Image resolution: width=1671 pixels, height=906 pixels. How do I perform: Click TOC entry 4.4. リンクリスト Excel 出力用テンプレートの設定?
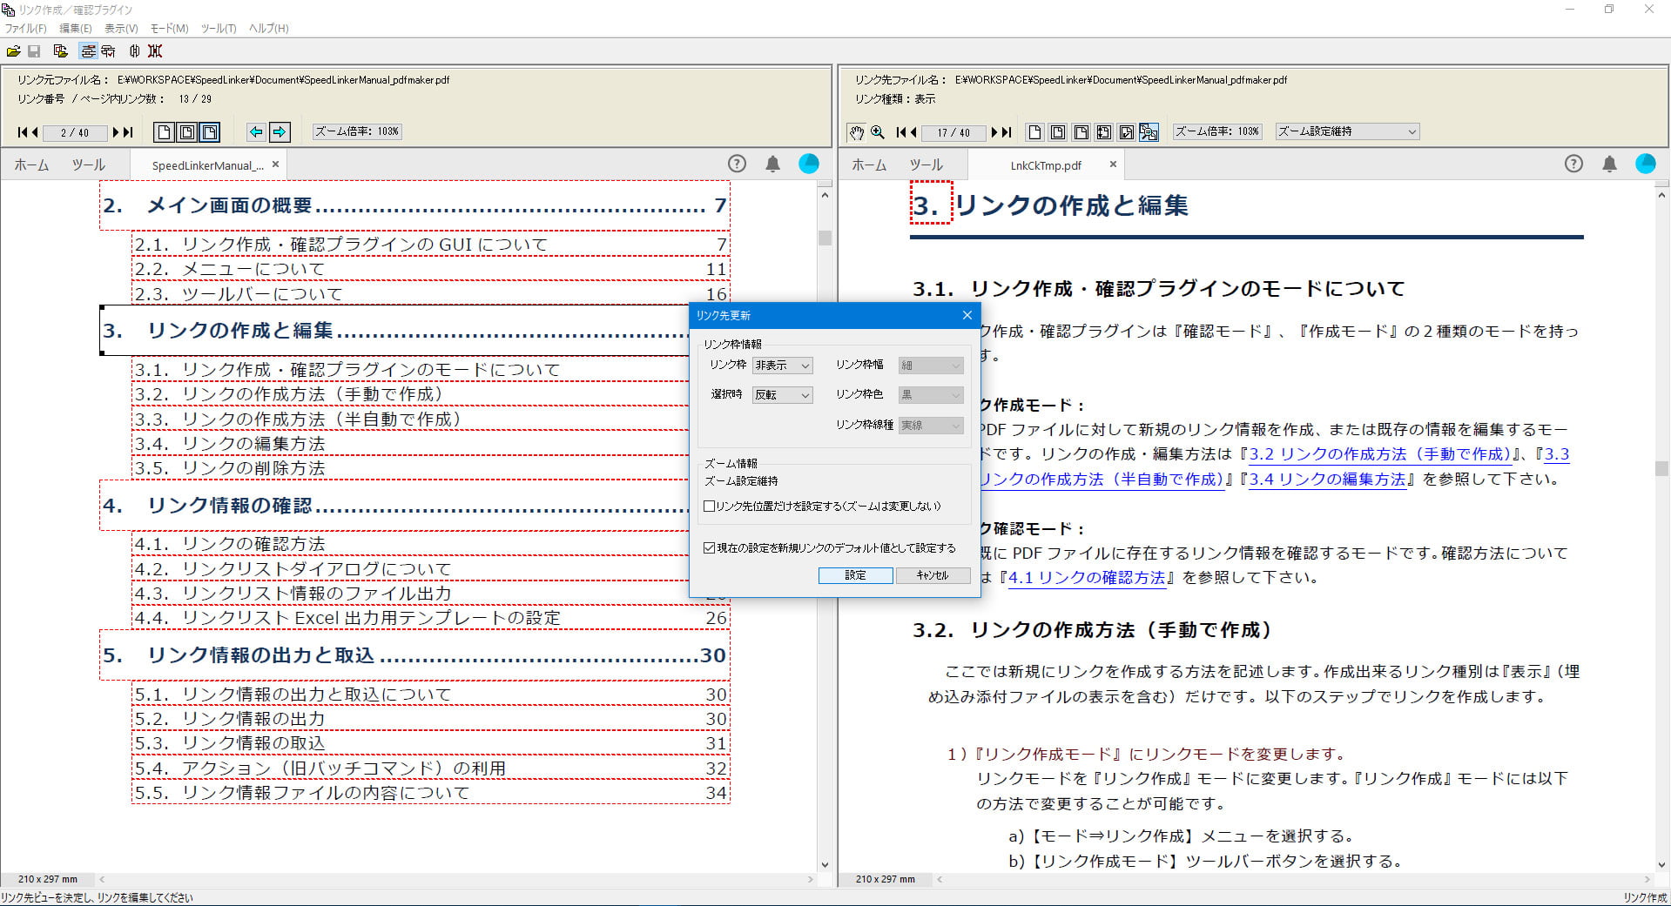(430, 618)
